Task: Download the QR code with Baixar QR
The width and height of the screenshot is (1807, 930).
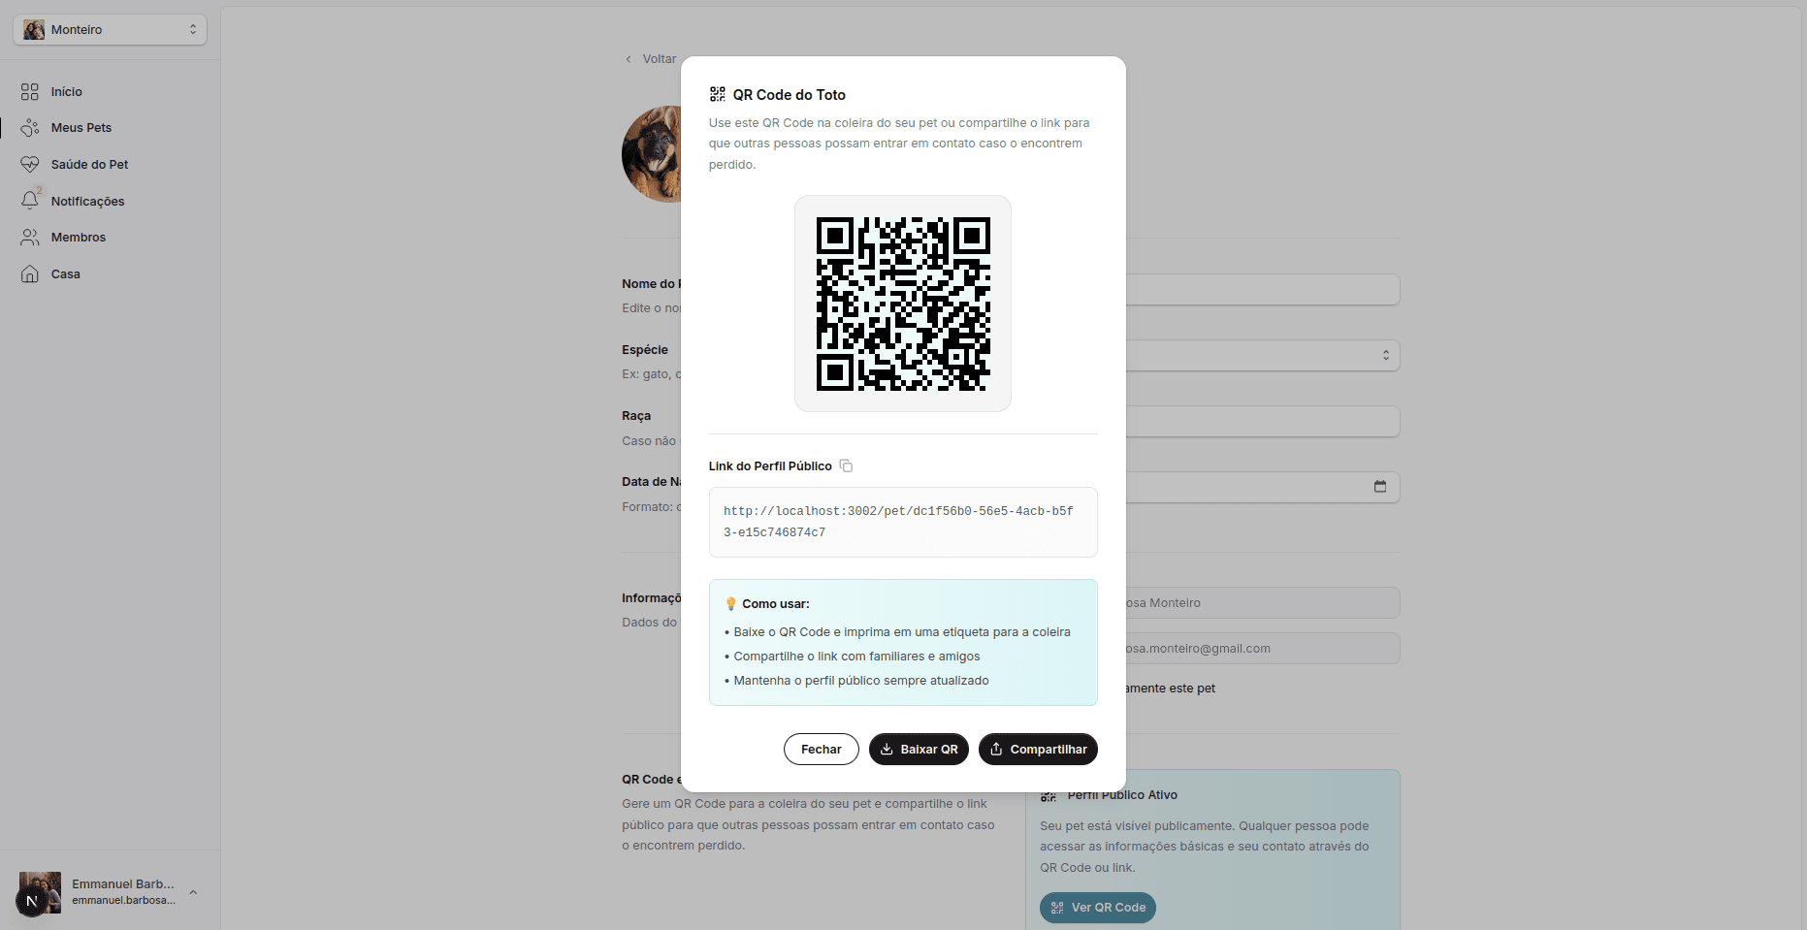Action: (x=919, y=750)
